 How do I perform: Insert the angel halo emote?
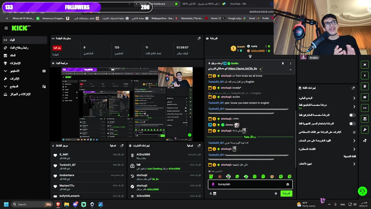click(211, 176)
